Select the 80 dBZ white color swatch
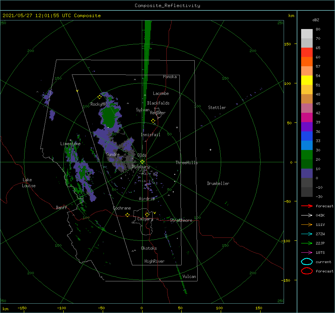This screenshot has width=335, height=313. (x=307, y=33)
